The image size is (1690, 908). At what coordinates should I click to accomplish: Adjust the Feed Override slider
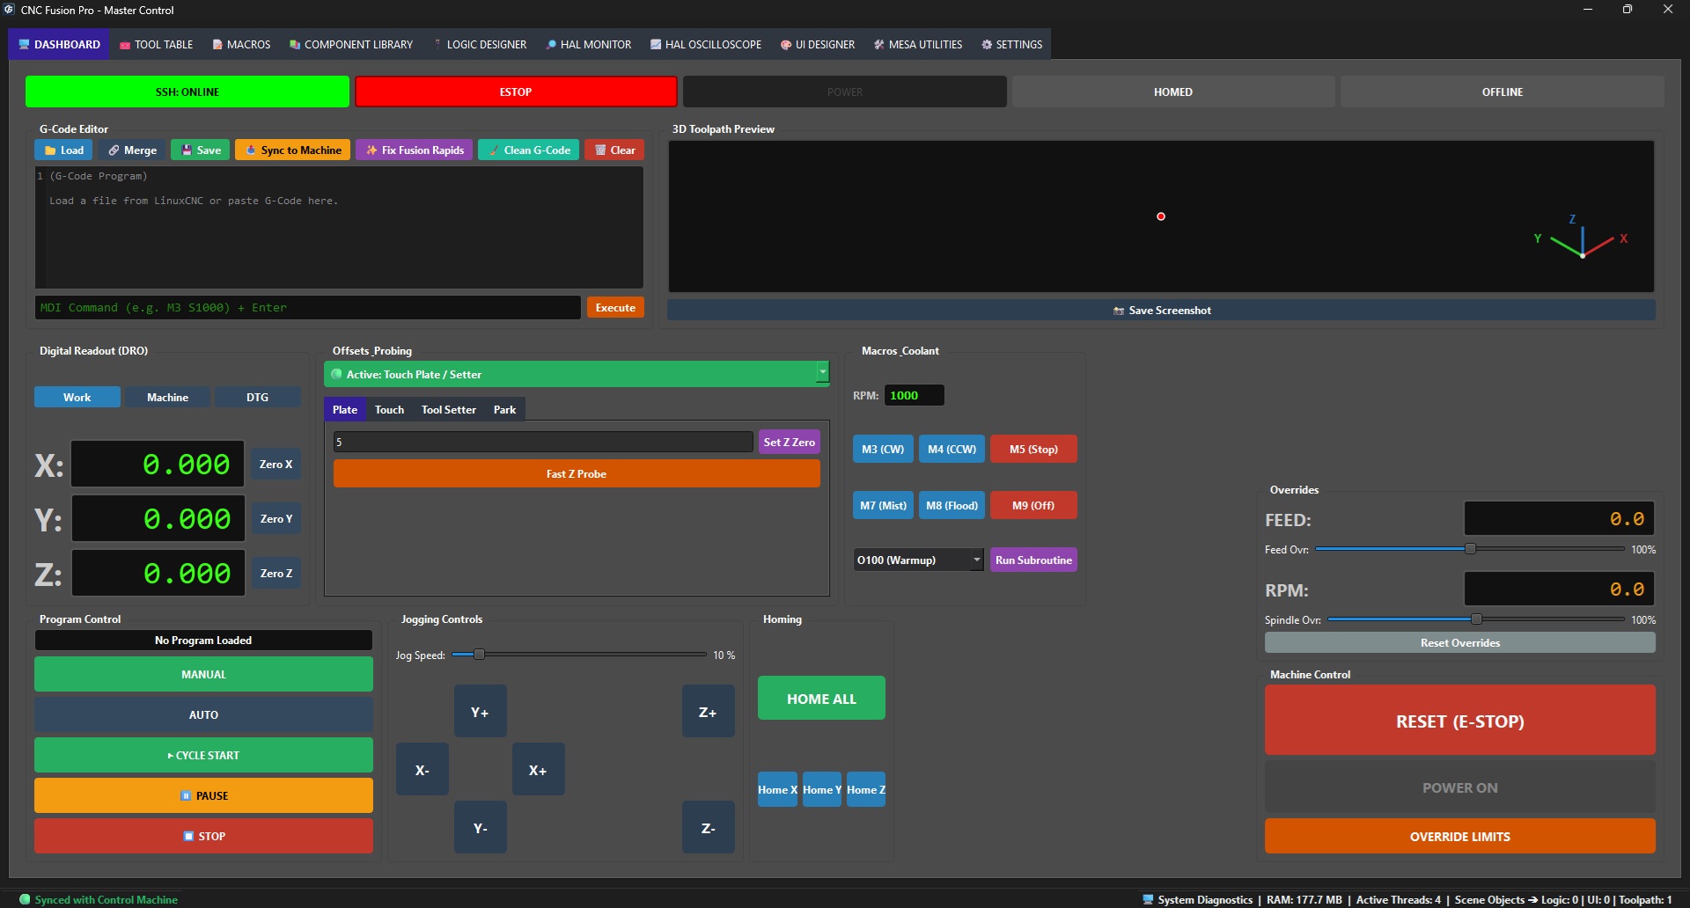[1470, 549]
